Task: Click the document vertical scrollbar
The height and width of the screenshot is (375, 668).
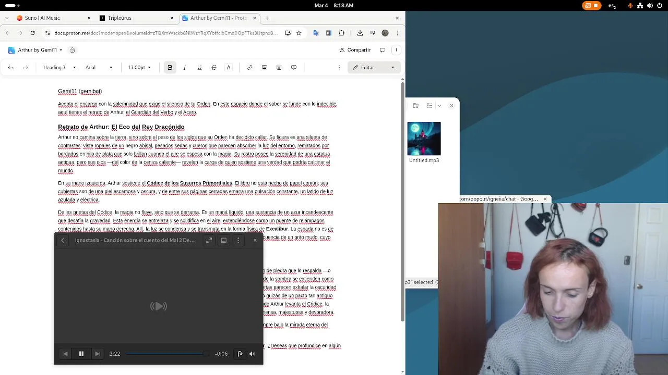Action: click(x=402, y=202)
